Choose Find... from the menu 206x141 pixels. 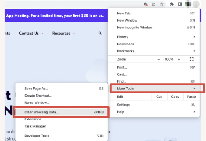154,81
